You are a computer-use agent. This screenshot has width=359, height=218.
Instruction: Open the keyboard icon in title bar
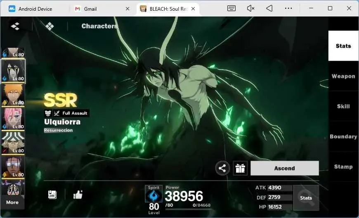(231, 9)
